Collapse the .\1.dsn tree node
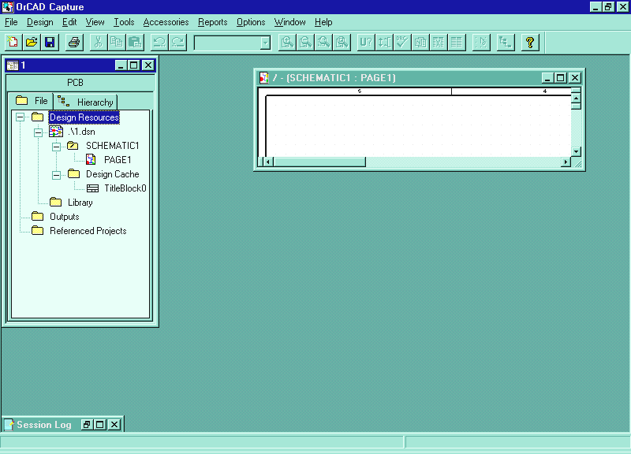 tap(38, 132)
